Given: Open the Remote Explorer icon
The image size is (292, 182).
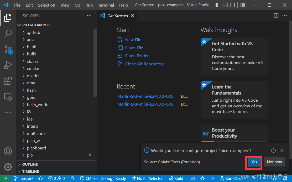Looking at the screenshot, I should click(8, 97).
